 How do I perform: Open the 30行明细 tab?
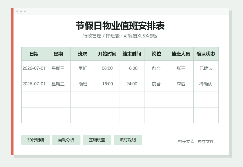click(x=35, y=140)
